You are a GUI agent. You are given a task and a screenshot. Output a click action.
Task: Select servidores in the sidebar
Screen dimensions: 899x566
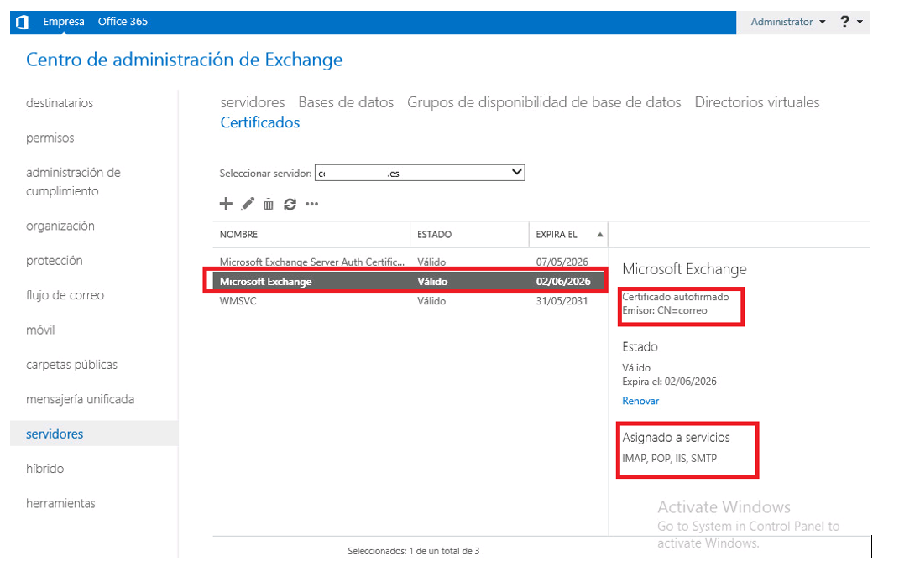coord(94,434)
